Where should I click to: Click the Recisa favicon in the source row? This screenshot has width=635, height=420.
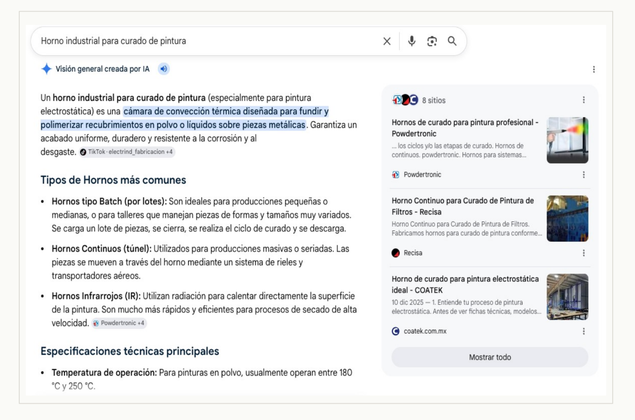point(396,253)
